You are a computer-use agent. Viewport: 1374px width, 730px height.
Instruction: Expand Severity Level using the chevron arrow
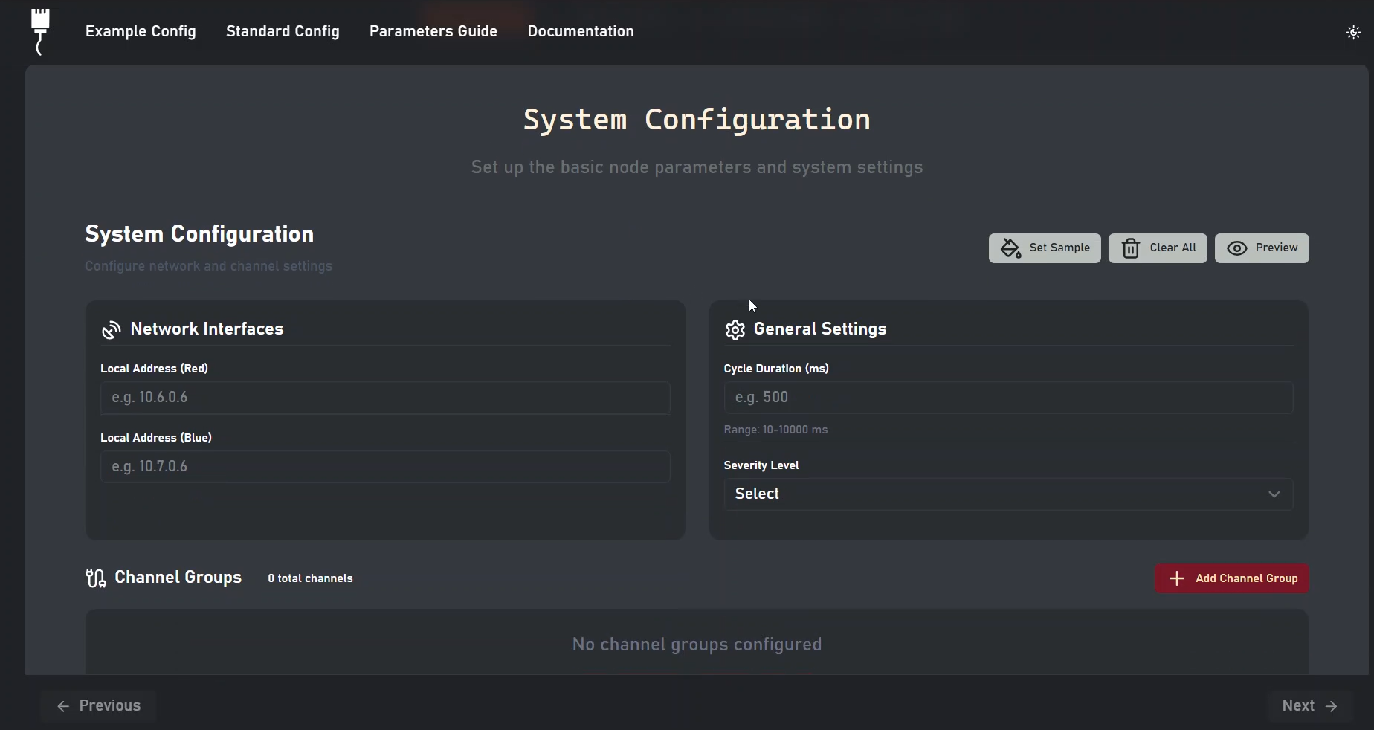click(x=1274, y=494)
